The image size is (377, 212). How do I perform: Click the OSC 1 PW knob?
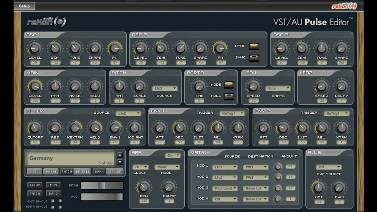coord(115,48)
